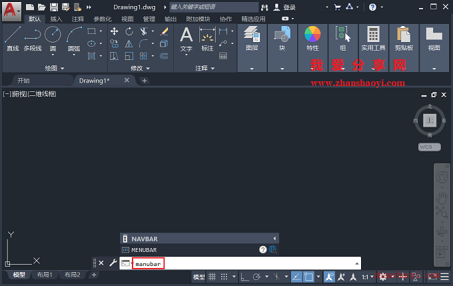The height and width of the screenshot is (286, 453).
Task: Open the Clipboard (剪贴板) panel
Action: [404, 48]
